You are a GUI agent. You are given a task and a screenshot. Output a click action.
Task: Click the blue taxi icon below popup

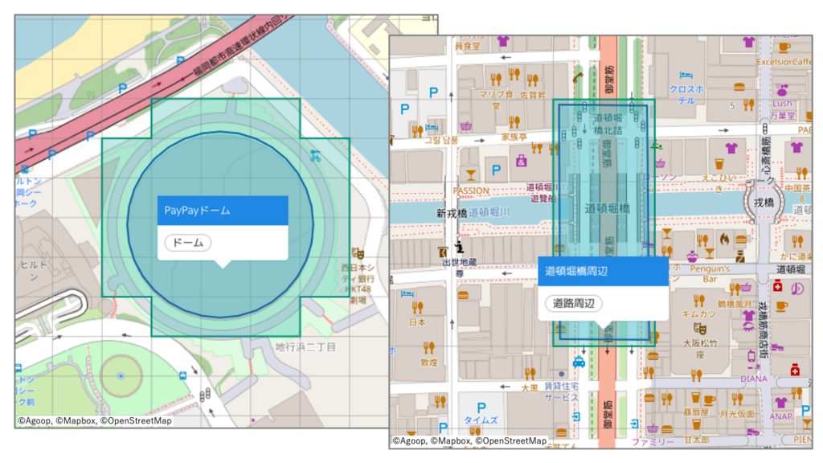(579, 363)
